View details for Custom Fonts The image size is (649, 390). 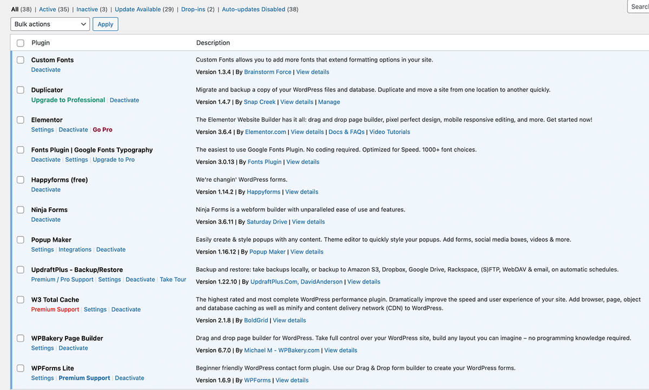pyautogui.click(x=313, y=72)
